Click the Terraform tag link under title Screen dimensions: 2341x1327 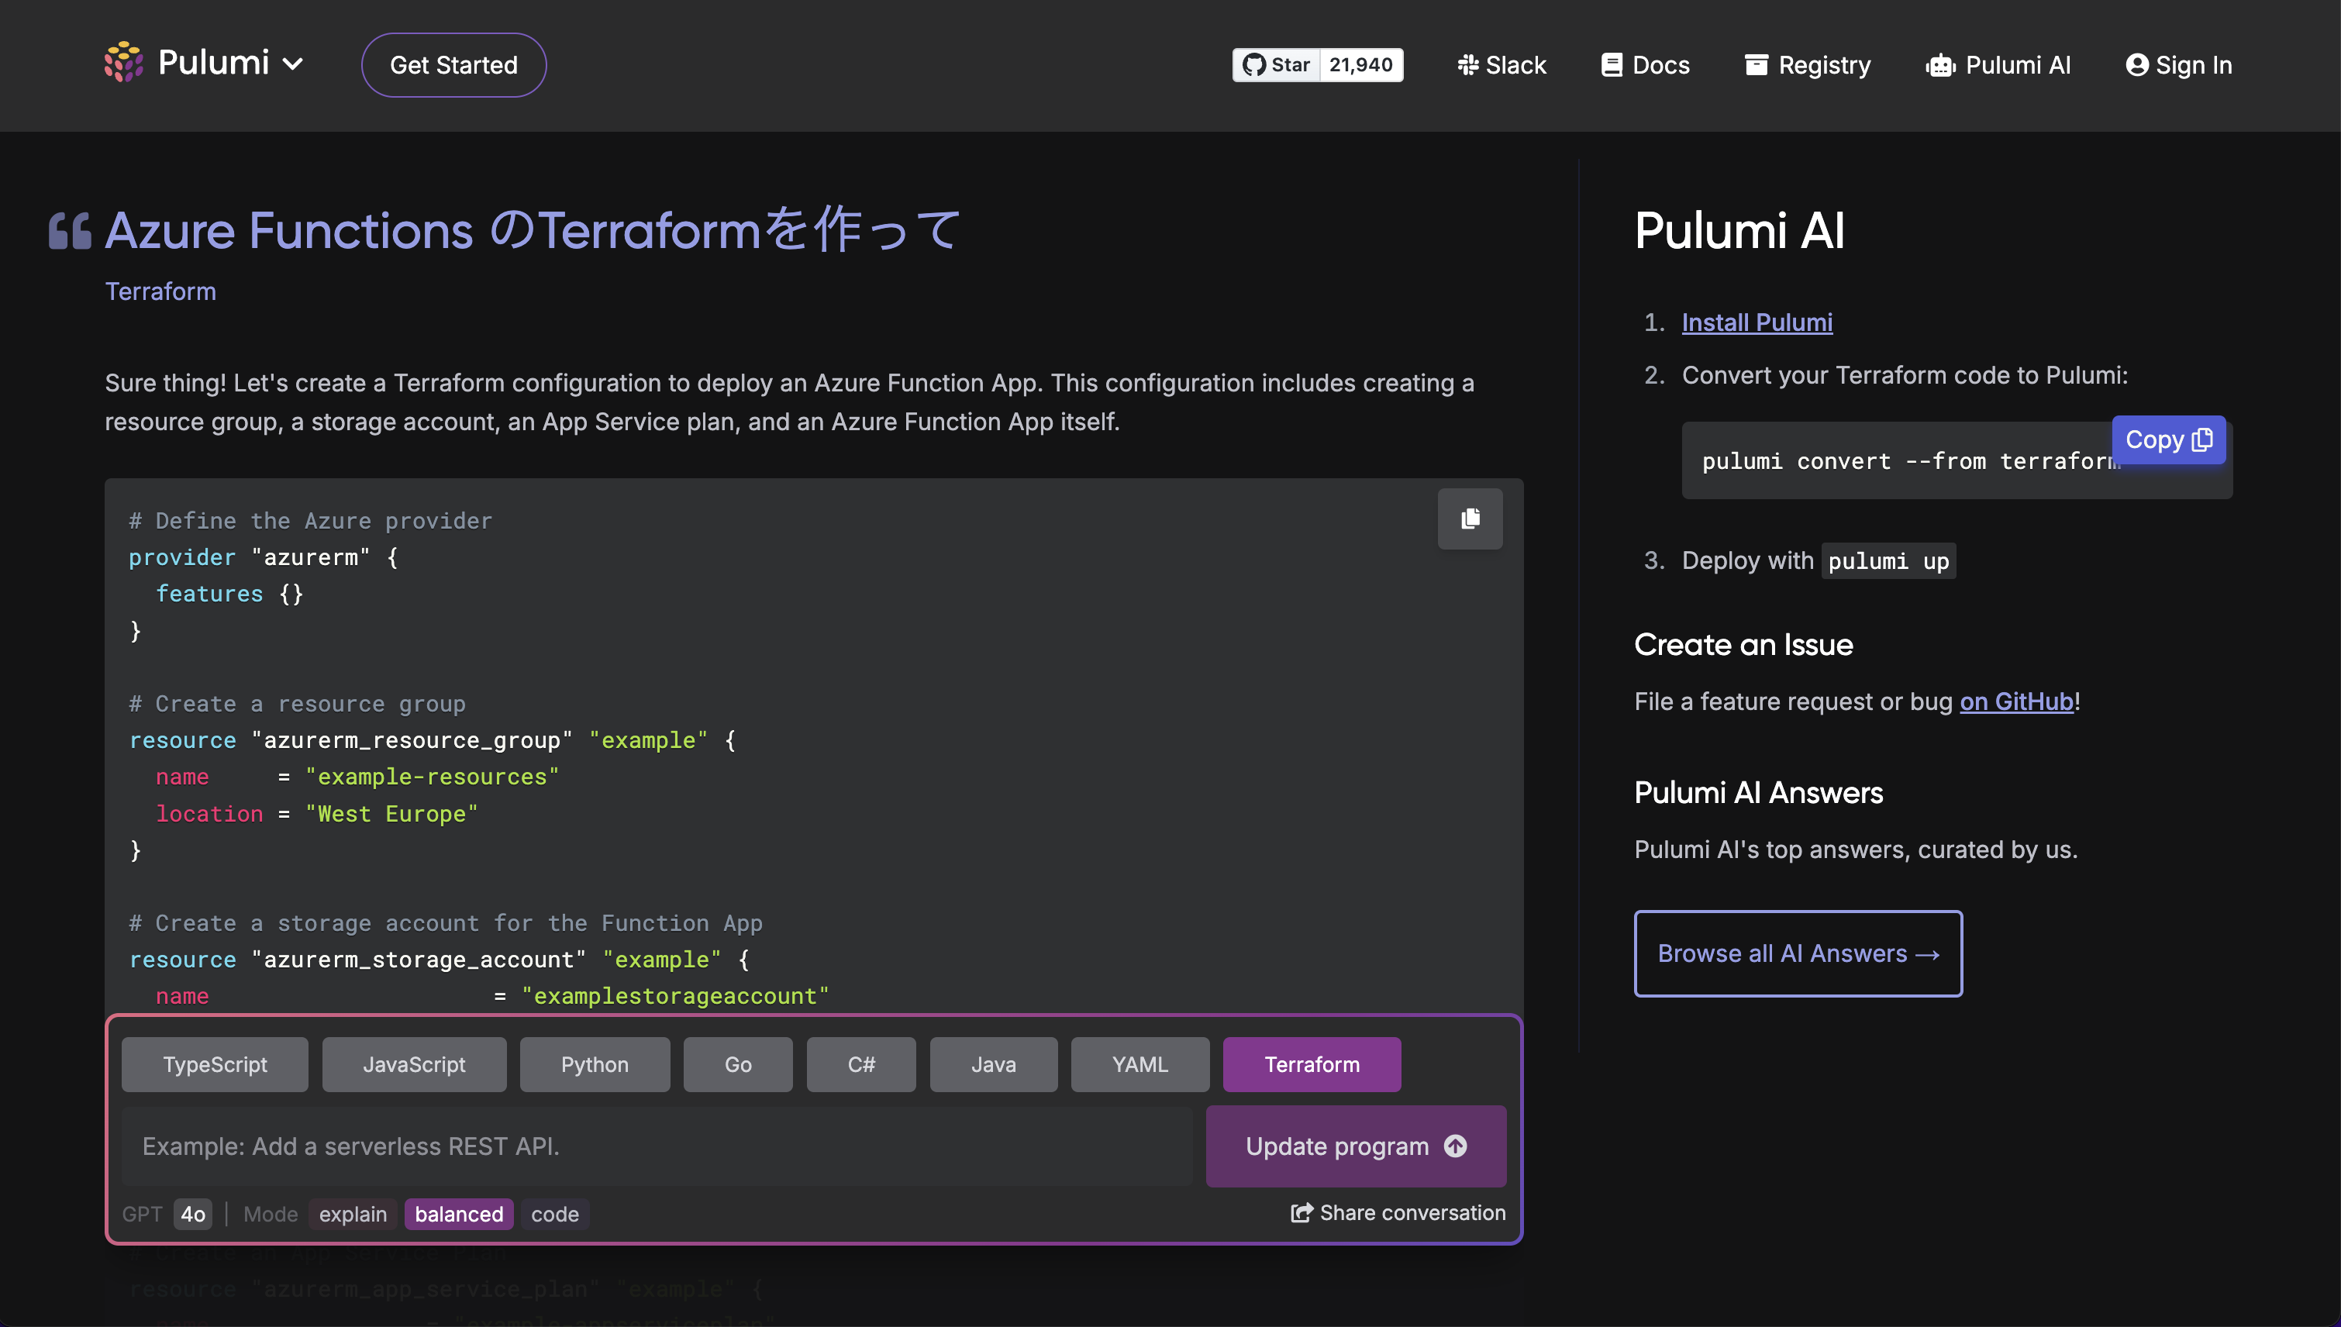click(160, 291)
